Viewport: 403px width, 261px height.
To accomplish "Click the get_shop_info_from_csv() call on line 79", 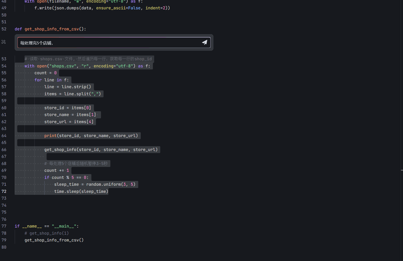I will (x=54, y=240).
